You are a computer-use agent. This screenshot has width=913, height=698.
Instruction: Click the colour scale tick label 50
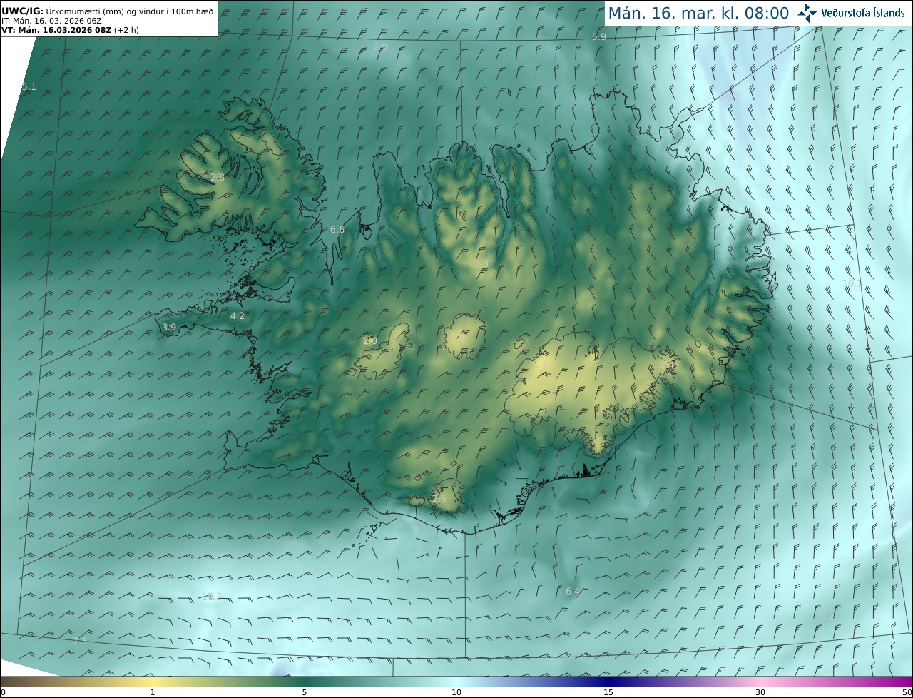[907, 692]
